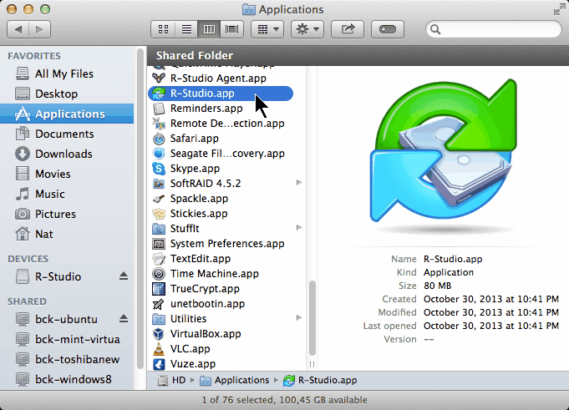Open Music in the sidebar
The height and width of the screenshot is (410, 569).
[67, 194]
